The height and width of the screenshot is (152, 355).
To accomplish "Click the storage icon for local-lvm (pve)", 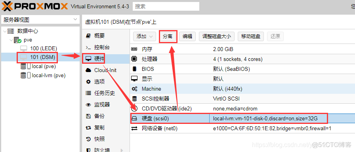I will click(25, 75).
